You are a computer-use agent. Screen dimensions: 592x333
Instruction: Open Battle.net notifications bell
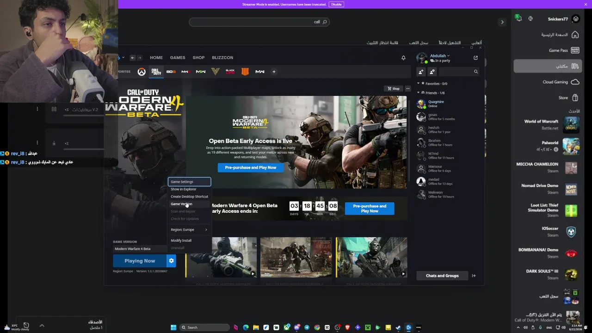point(403,58)
